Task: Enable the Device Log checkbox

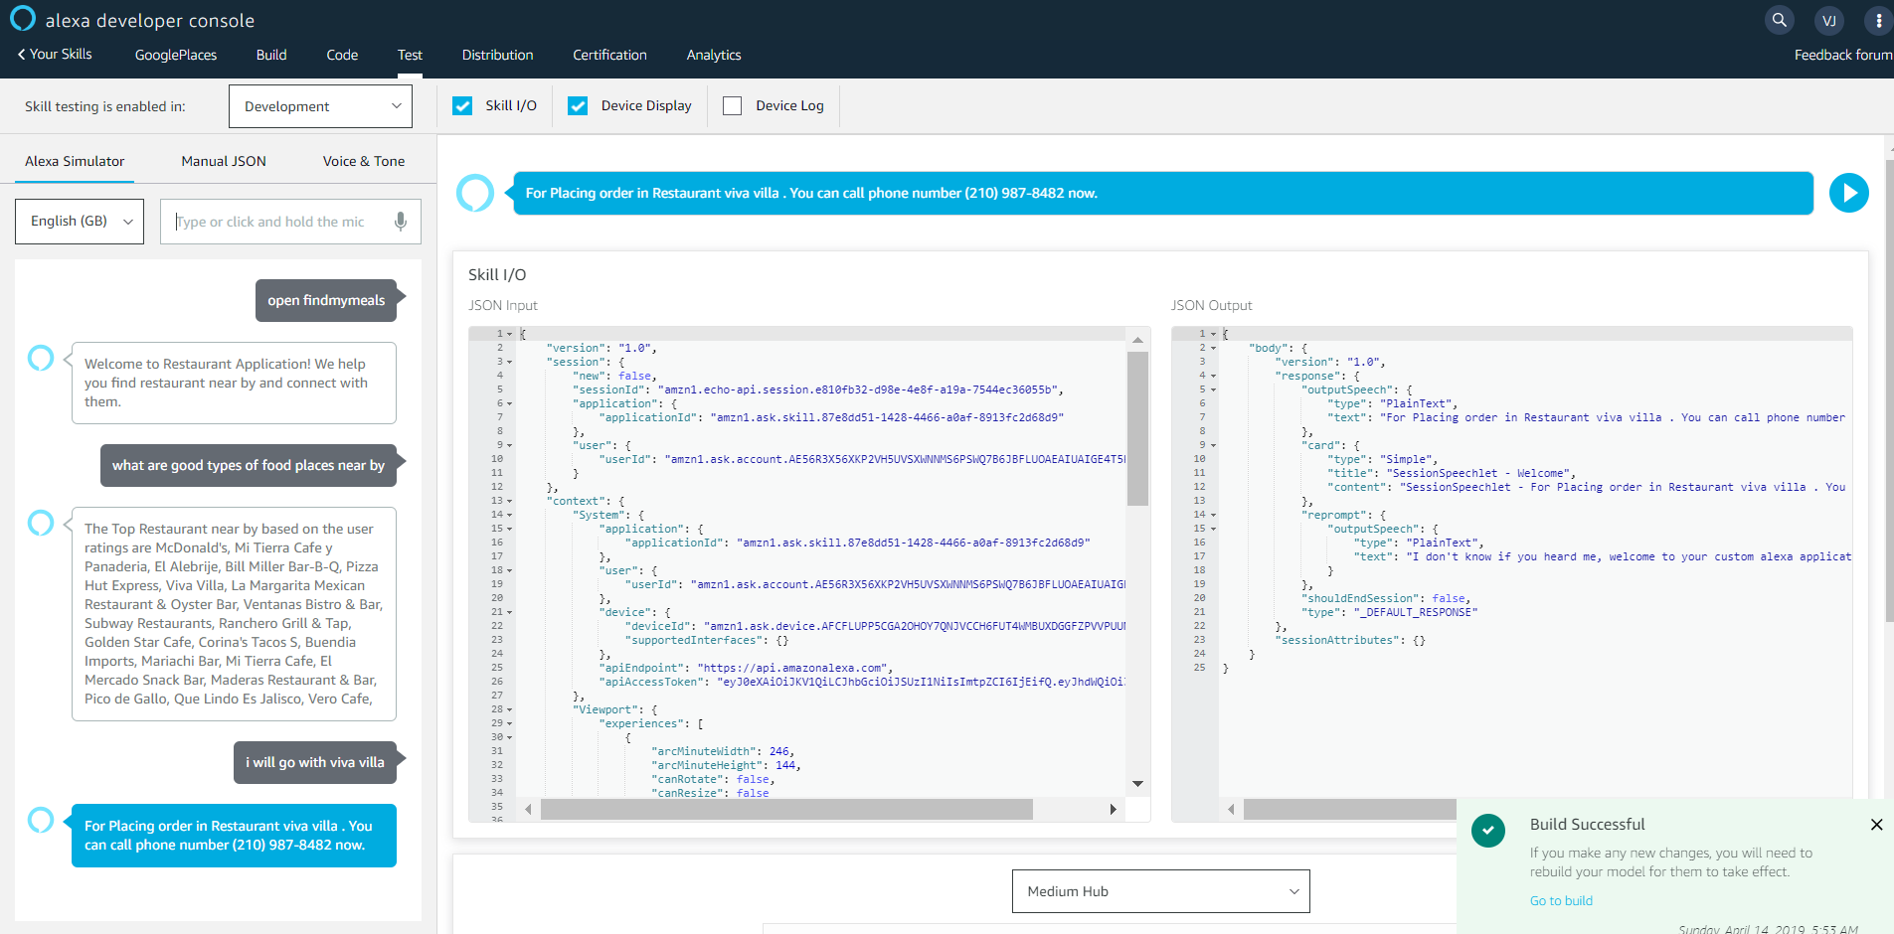Action: [733, 105]
